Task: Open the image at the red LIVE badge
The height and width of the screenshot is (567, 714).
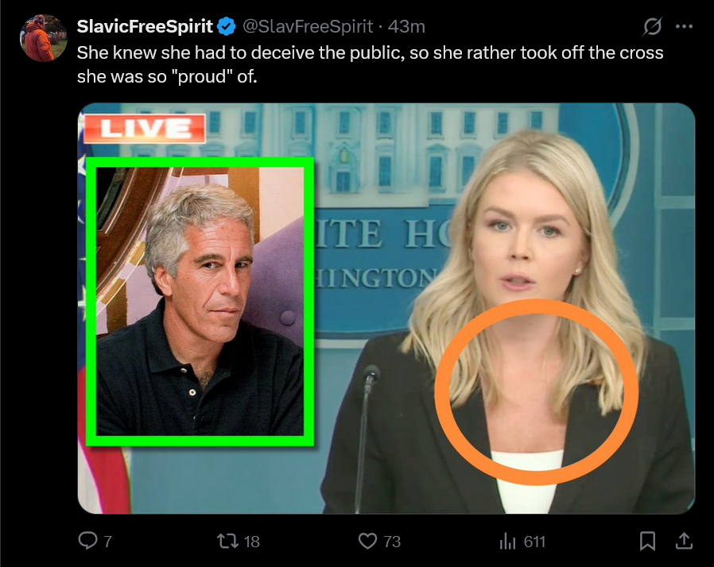Action: click(145, 129)
